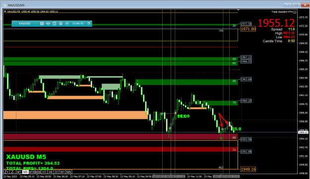Switch to M1 timeframe
This screenshot has height=179, width=310.
(19, 172)
